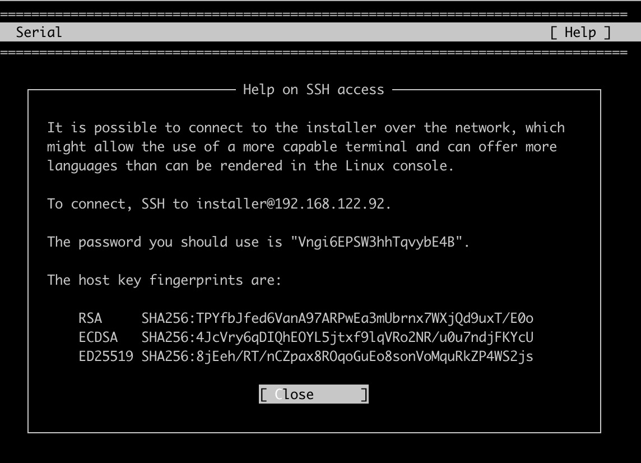Click the ED25519 key type label
This screenshot has width=641, height=463.
coord(106,356)
